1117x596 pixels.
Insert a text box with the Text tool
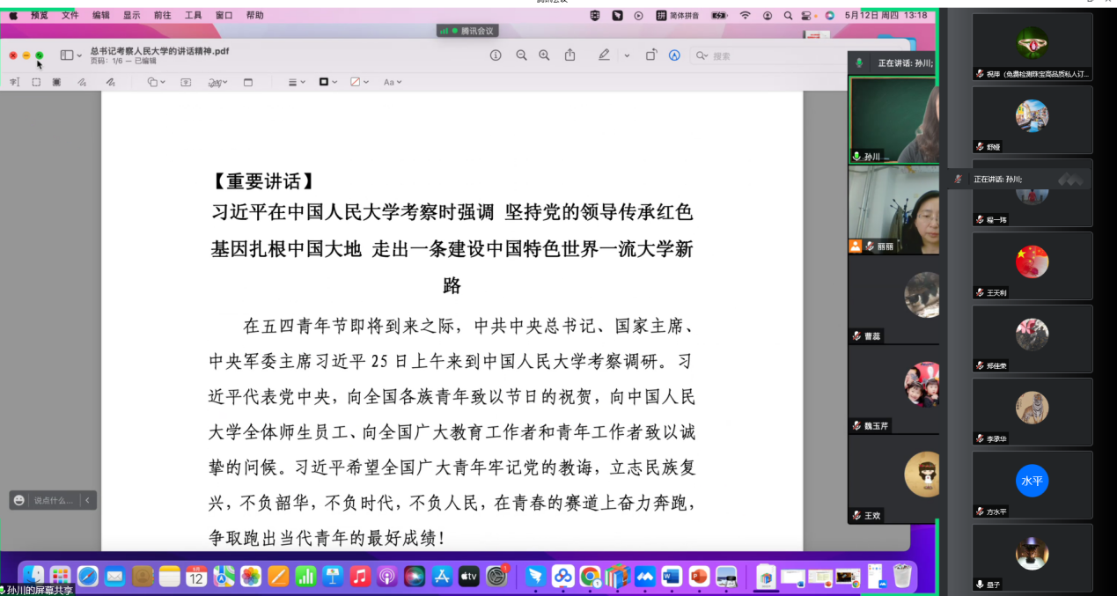(186, 82)
